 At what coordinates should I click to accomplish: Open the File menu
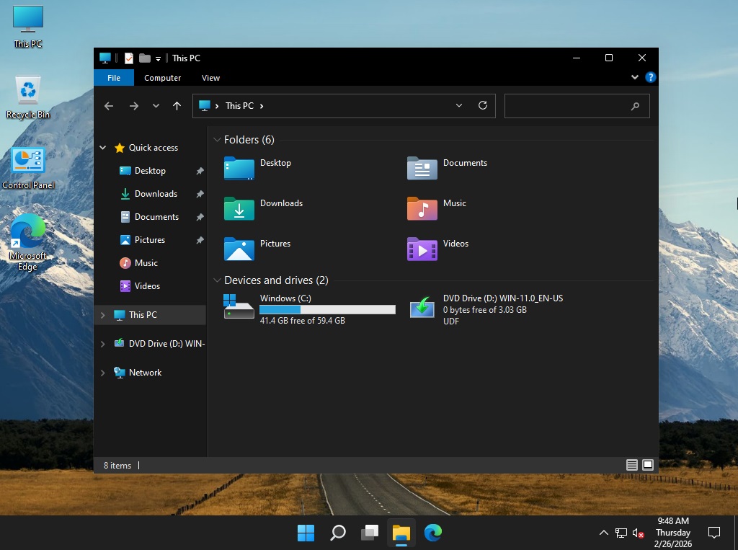(x=113, y=78)
